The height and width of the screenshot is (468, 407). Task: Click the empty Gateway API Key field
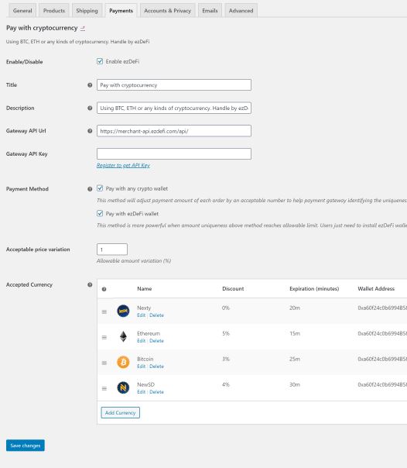point(174,153)
